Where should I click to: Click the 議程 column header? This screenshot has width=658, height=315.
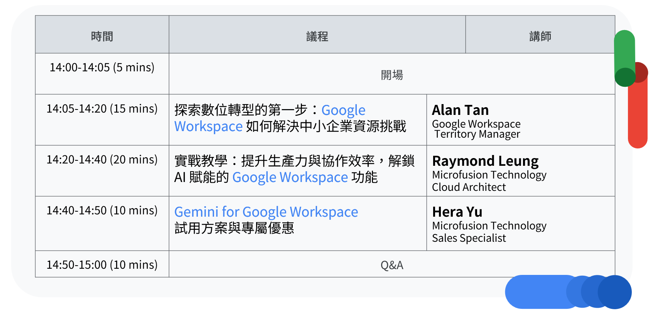[x=317, y=36]
